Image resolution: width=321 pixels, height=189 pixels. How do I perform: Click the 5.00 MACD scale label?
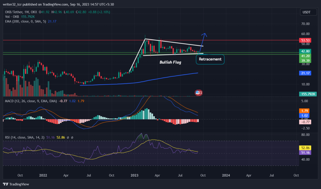304,101
